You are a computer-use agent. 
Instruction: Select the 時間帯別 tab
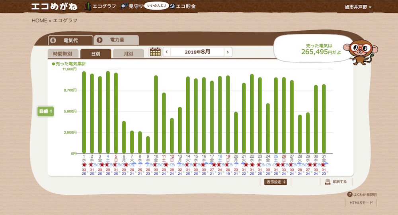(62, 54)
